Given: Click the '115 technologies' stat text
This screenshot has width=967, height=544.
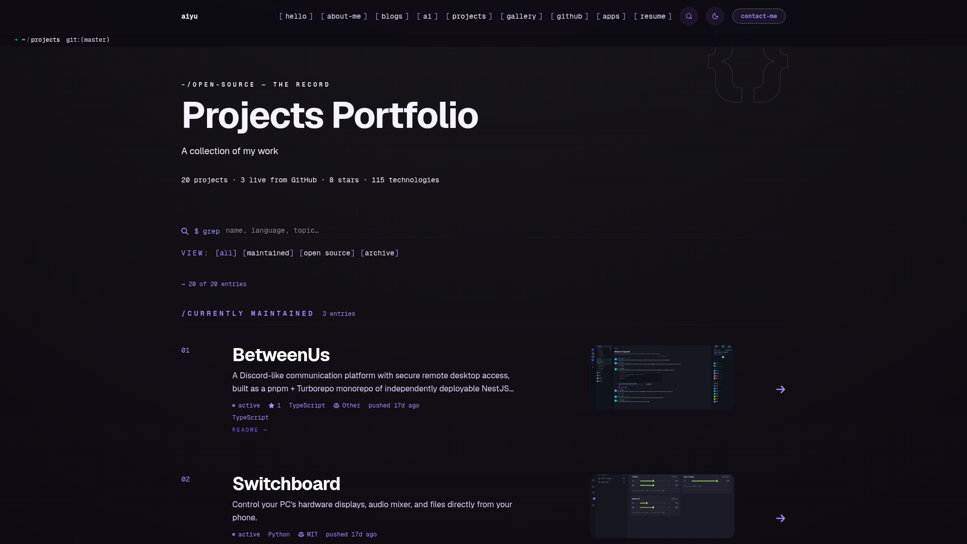Looking at the screenshot, I should [405, 180].
